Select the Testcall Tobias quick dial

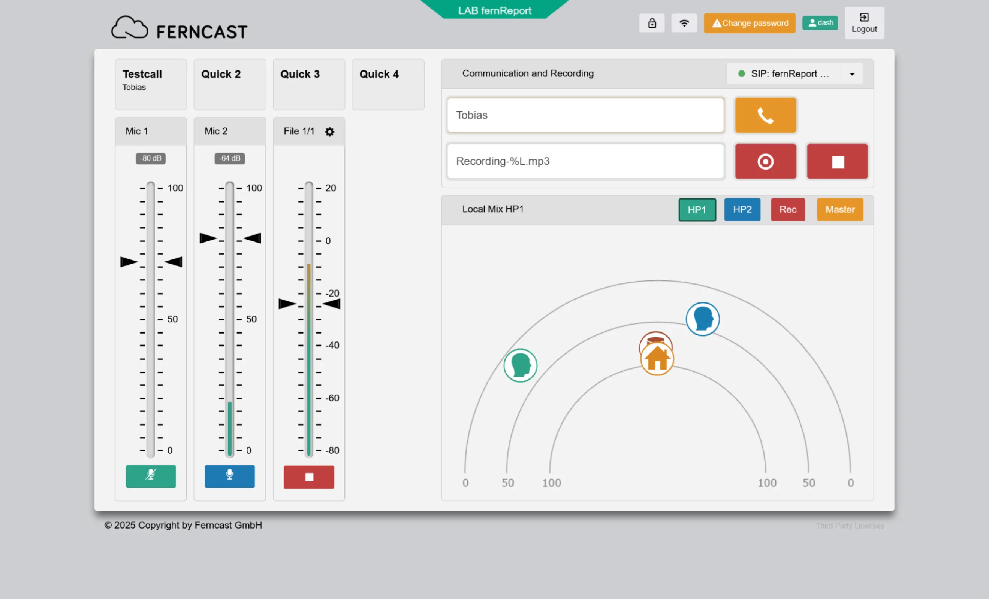[151, 84]
